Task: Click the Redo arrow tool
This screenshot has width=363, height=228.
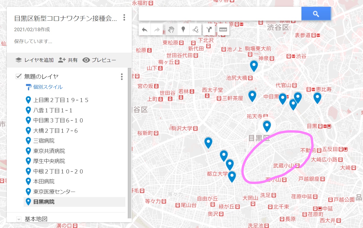Action: 157,30
